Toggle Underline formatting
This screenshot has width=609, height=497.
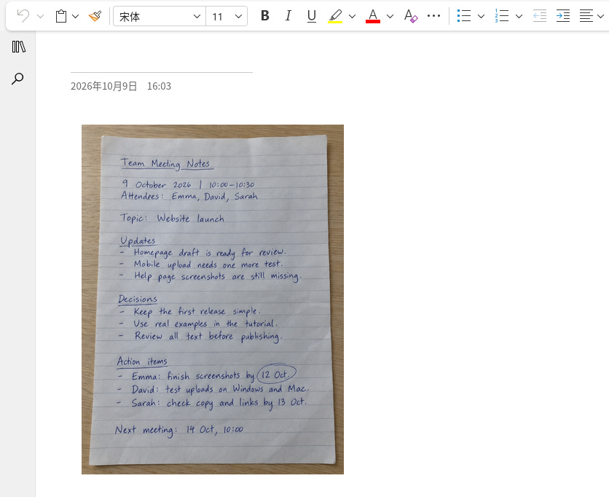pos(312,16)
